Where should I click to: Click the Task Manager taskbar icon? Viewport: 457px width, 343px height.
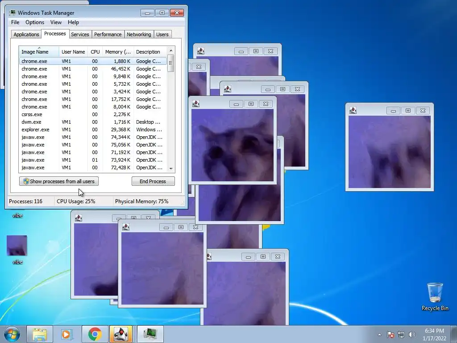150,334
